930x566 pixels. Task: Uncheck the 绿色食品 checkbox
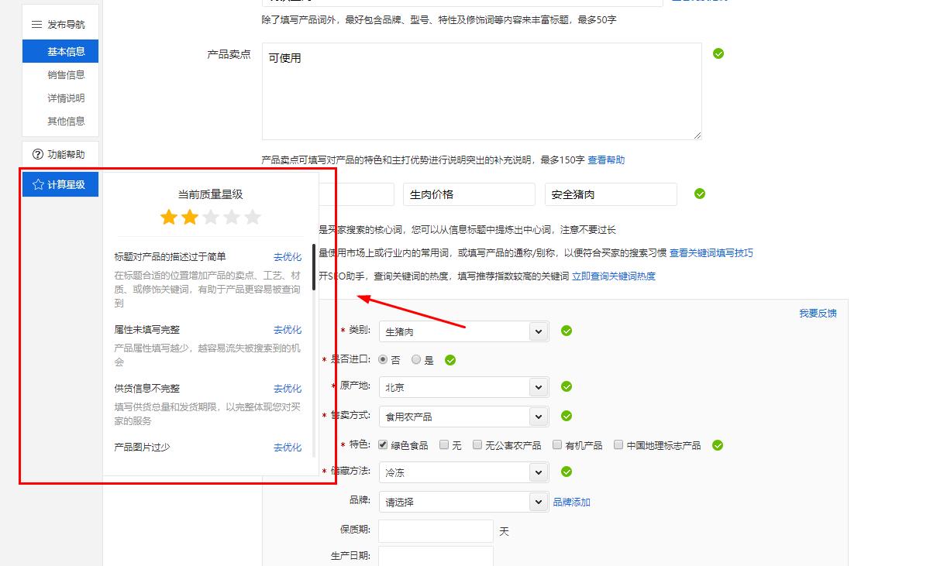point(382,444)
